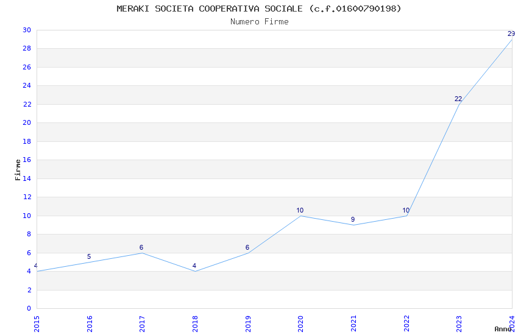The width and height of the screenshot is (518, 335).
Task: Click the y-axis tick value 26
Action: click(27, 68)
